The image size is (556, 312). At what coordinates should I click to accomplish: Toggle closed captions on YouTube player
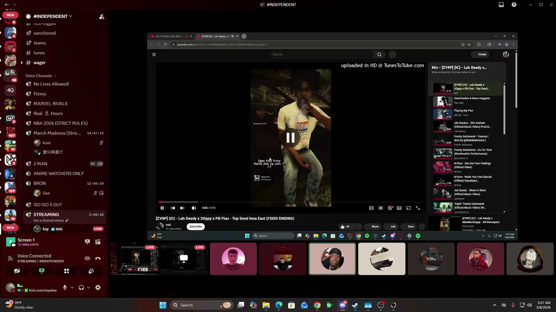pyautogui.click(x=371, y=208)
